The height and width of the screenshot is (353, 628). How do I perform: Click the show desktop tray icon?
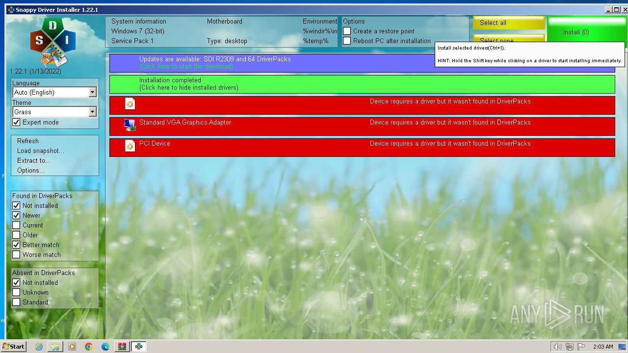(622, 347)
